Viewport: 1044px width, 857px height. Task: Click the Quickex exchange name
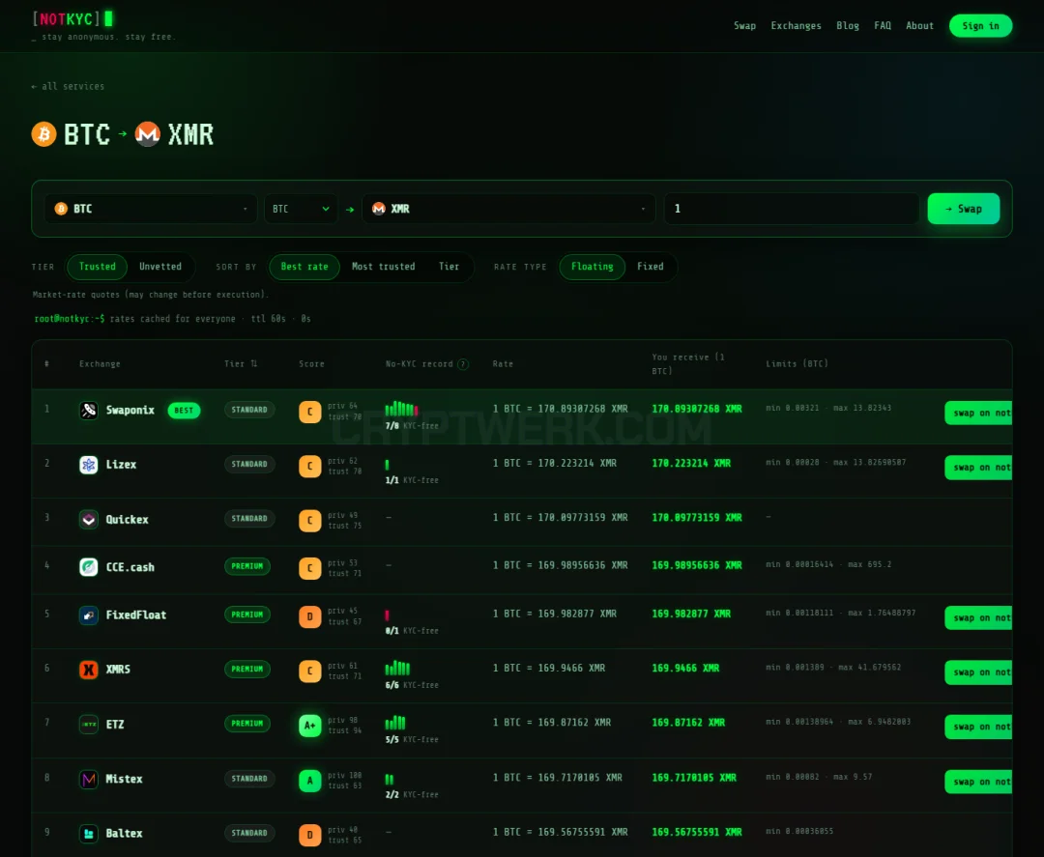(x=128, y=520)
